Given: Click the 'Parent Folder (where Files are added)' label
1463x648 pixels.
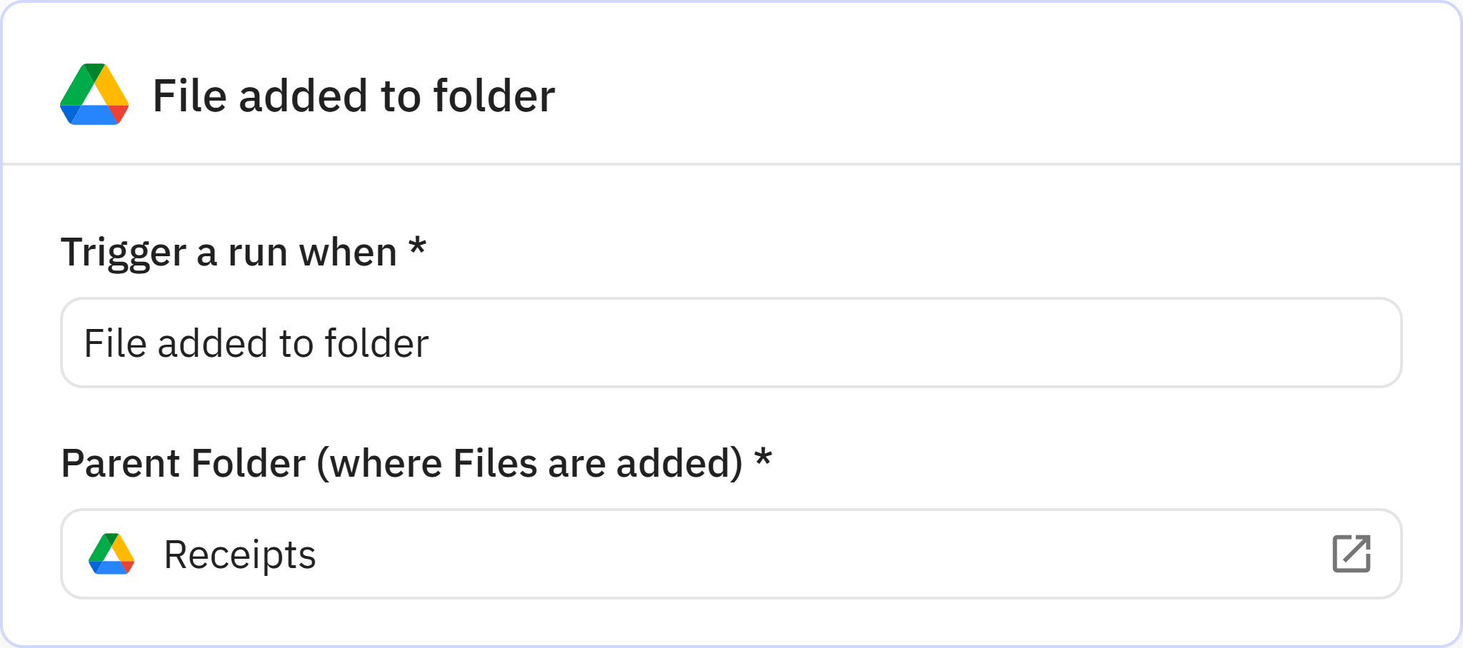Looking at the screenshot, I should (x=401, y=463).
